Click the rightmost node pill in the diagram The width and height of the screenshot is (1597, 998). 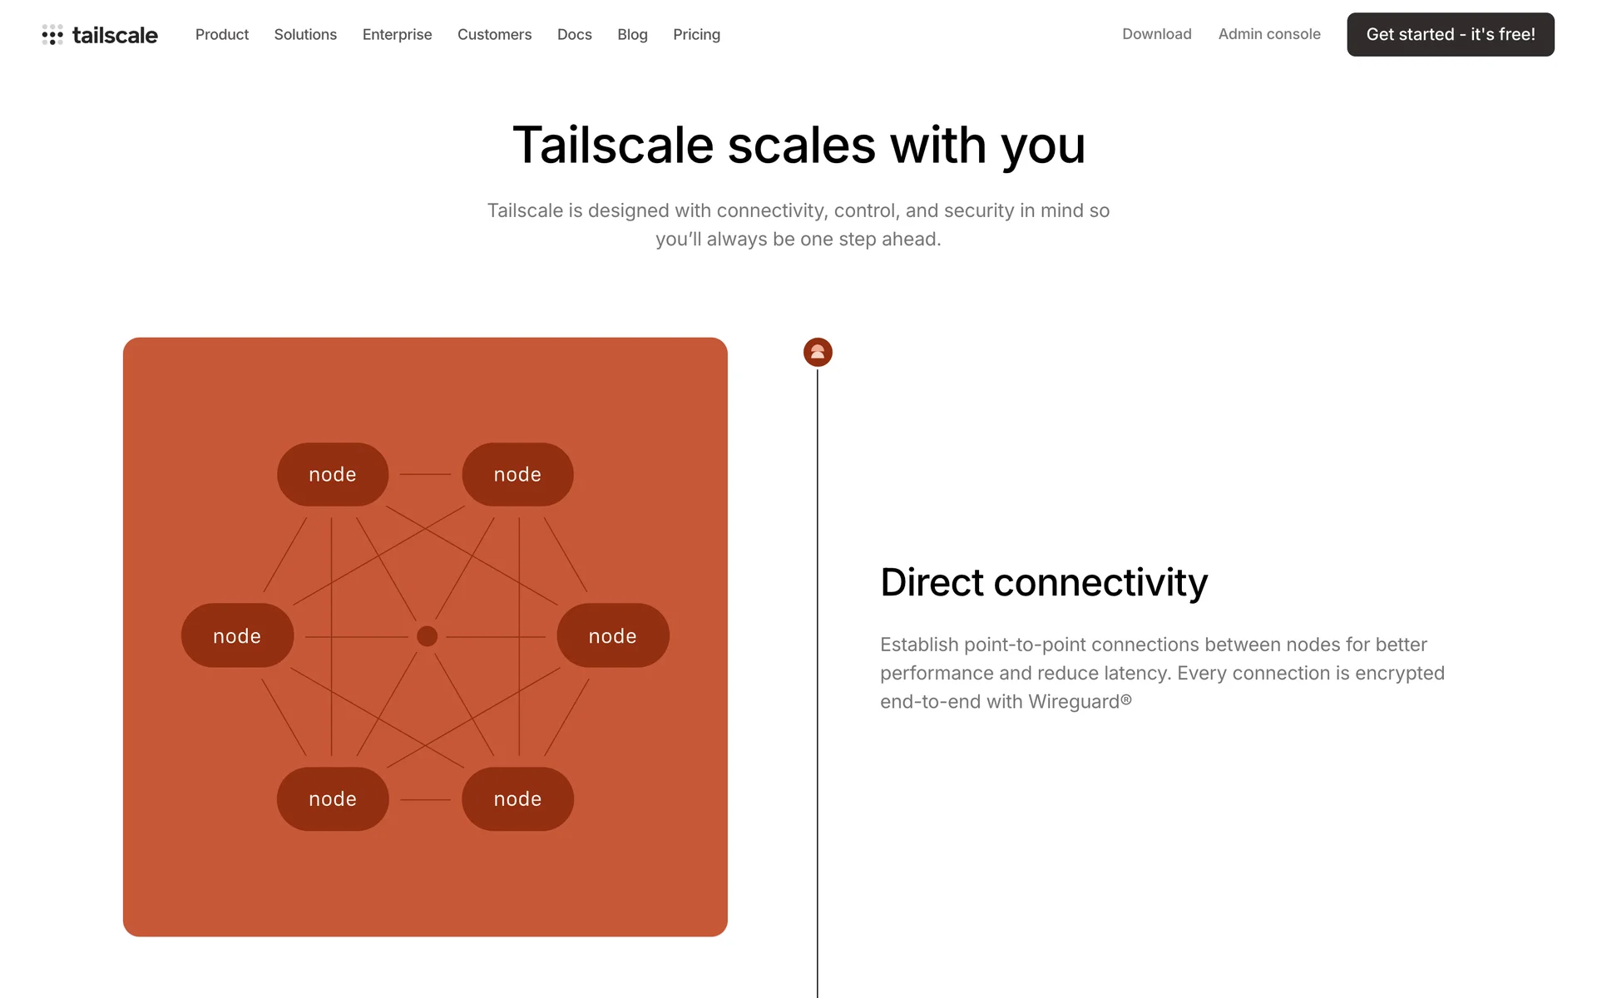[x=612, y=636]
